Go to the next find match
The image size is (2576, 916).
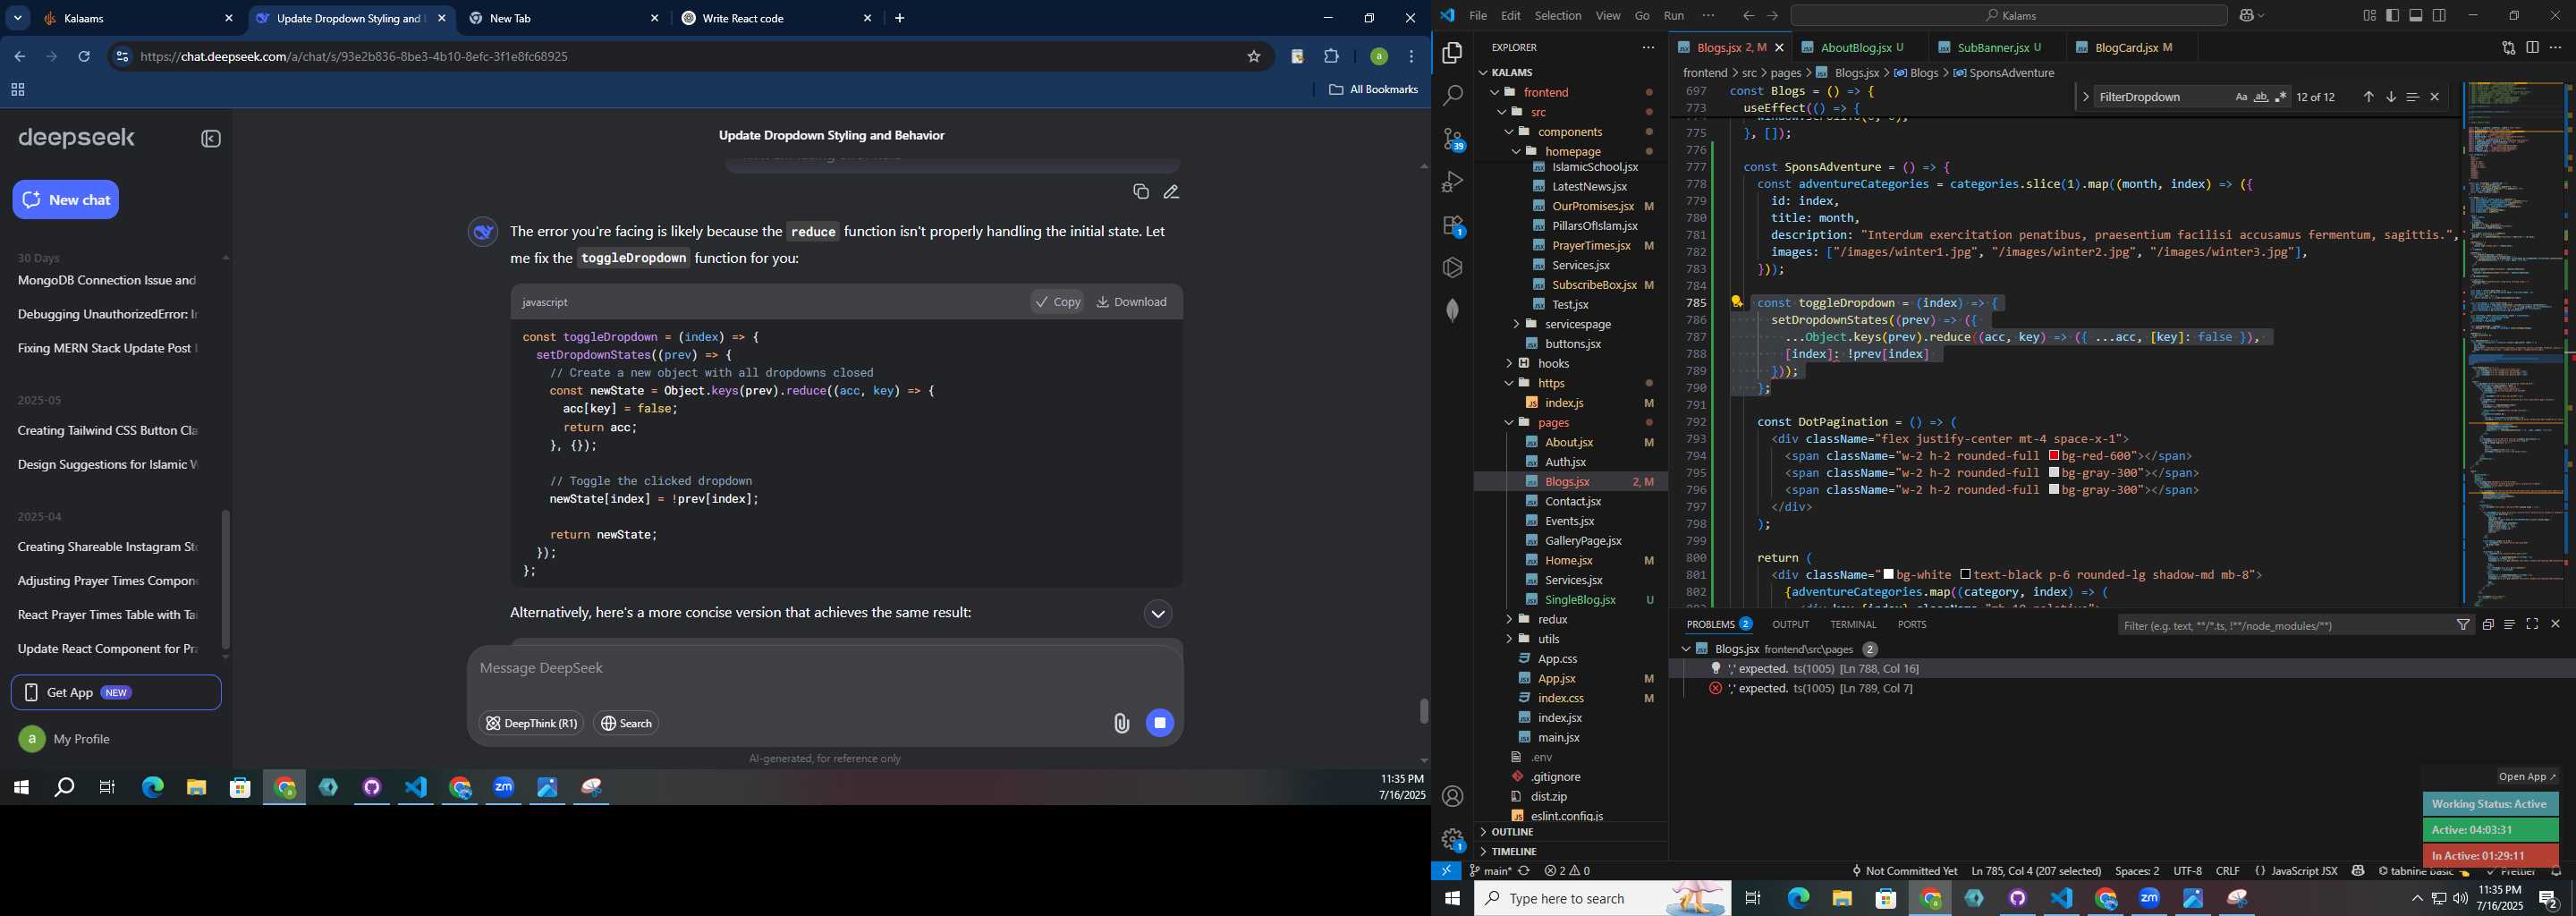coord(2391,97)
